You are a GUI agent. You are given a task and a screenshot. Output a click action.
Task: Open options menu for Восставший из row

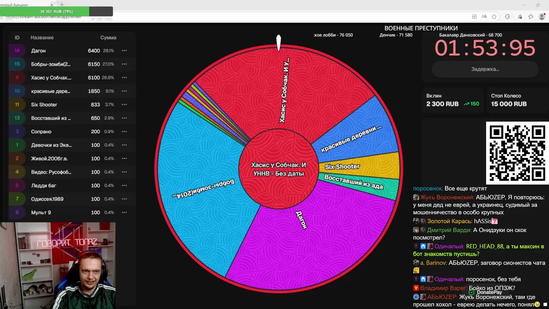coord(124,118)
